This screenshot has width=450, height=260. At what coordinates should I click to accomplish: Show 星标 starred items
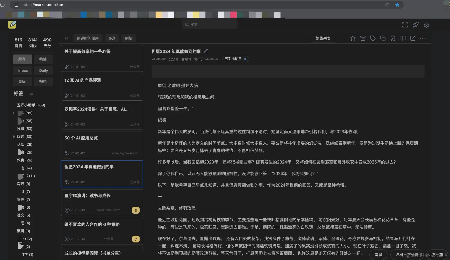click(22, 82)
